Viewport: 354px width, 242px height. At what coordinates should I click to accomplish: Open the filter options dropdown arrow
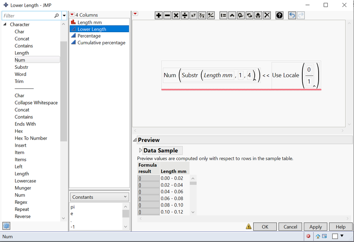(x=64, y=16)
